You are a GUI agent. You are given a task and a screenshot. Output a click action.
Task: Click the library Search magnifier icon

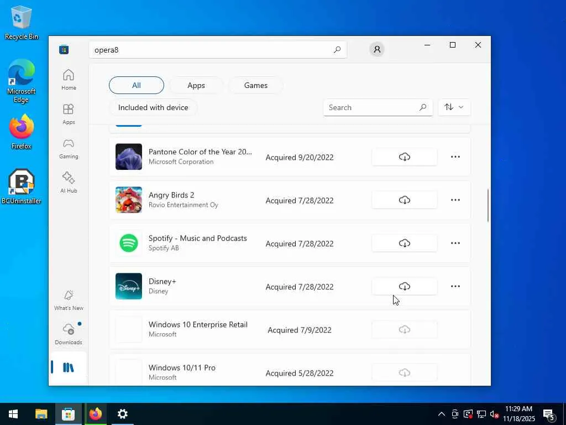point(423,107)
